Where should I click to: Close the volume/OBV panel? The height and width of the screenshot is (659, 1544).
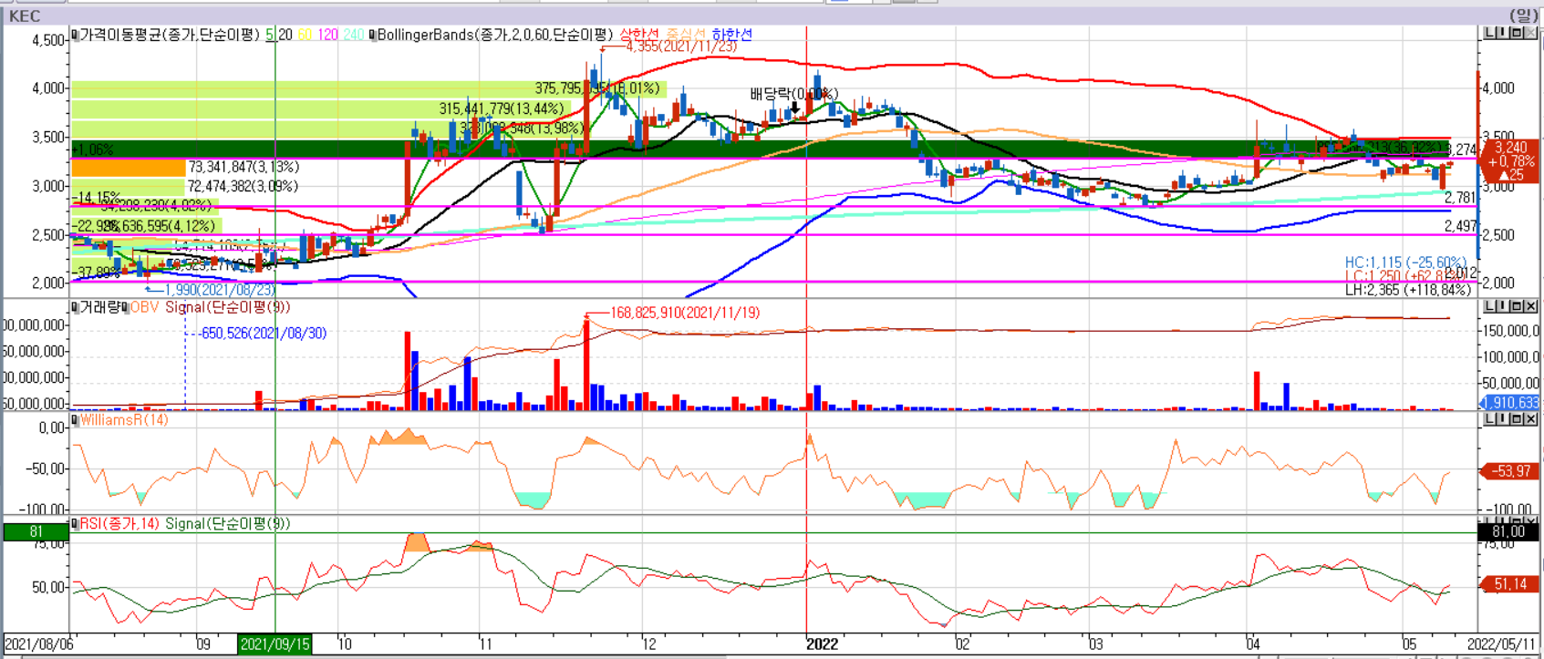1530,306
